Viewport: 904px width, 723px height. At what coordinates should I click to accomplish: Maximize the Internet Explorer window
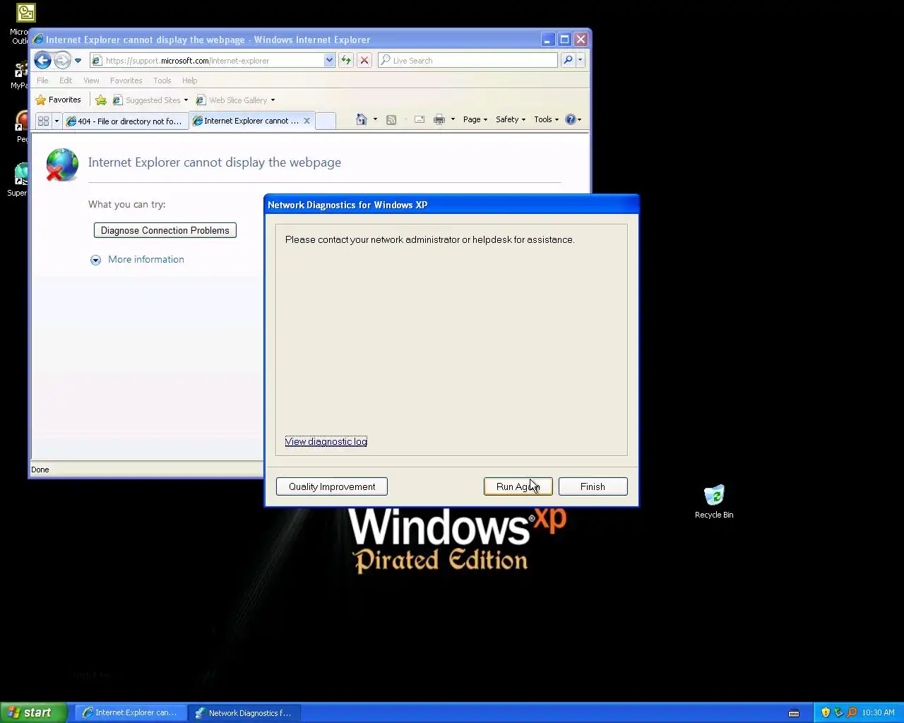tap(564, 40)
